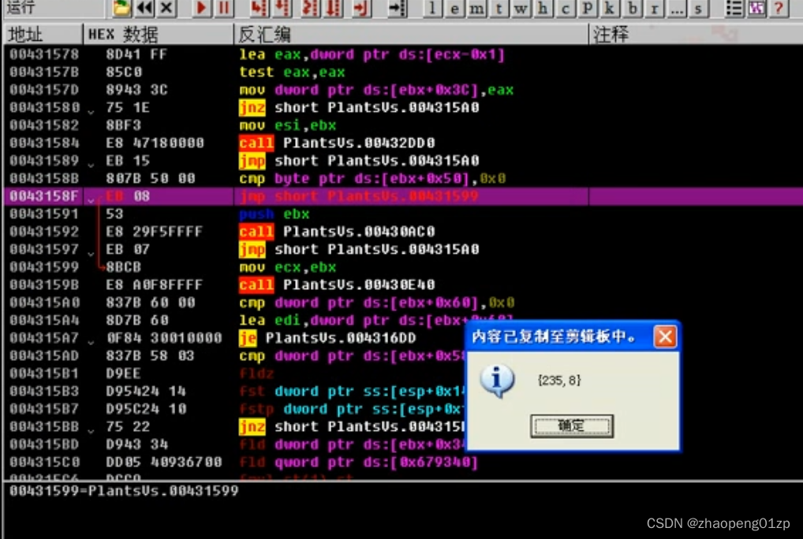Select jmp instruction at address 00431589
This screenshot has width=803, height=539.
pos(359,161)
